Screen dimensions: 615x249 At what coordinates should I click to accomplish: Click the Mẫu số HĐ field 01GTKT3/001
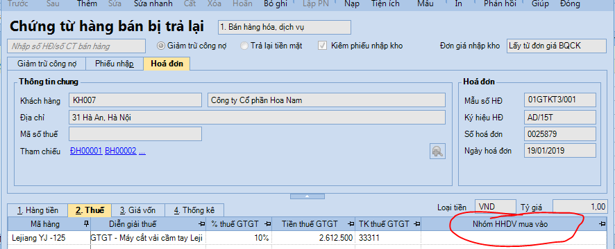pos(559,100)
